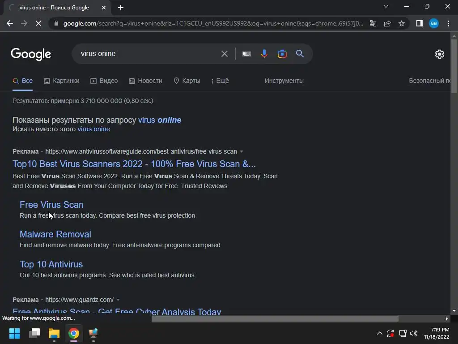Open network status tray icon
The height and width of the screenshot is (344, 458).
403,333
